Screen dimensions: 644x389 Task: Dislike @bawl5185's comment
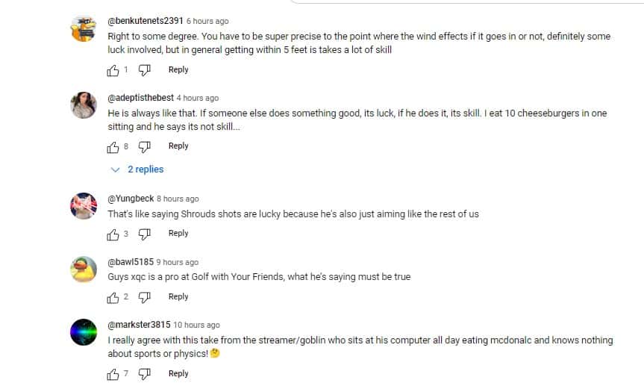click(x=146, y=297)
